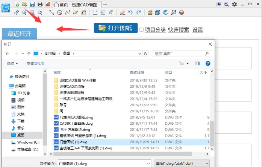
Task: Toggle the preview pane icon
Action: pos(197,63)
